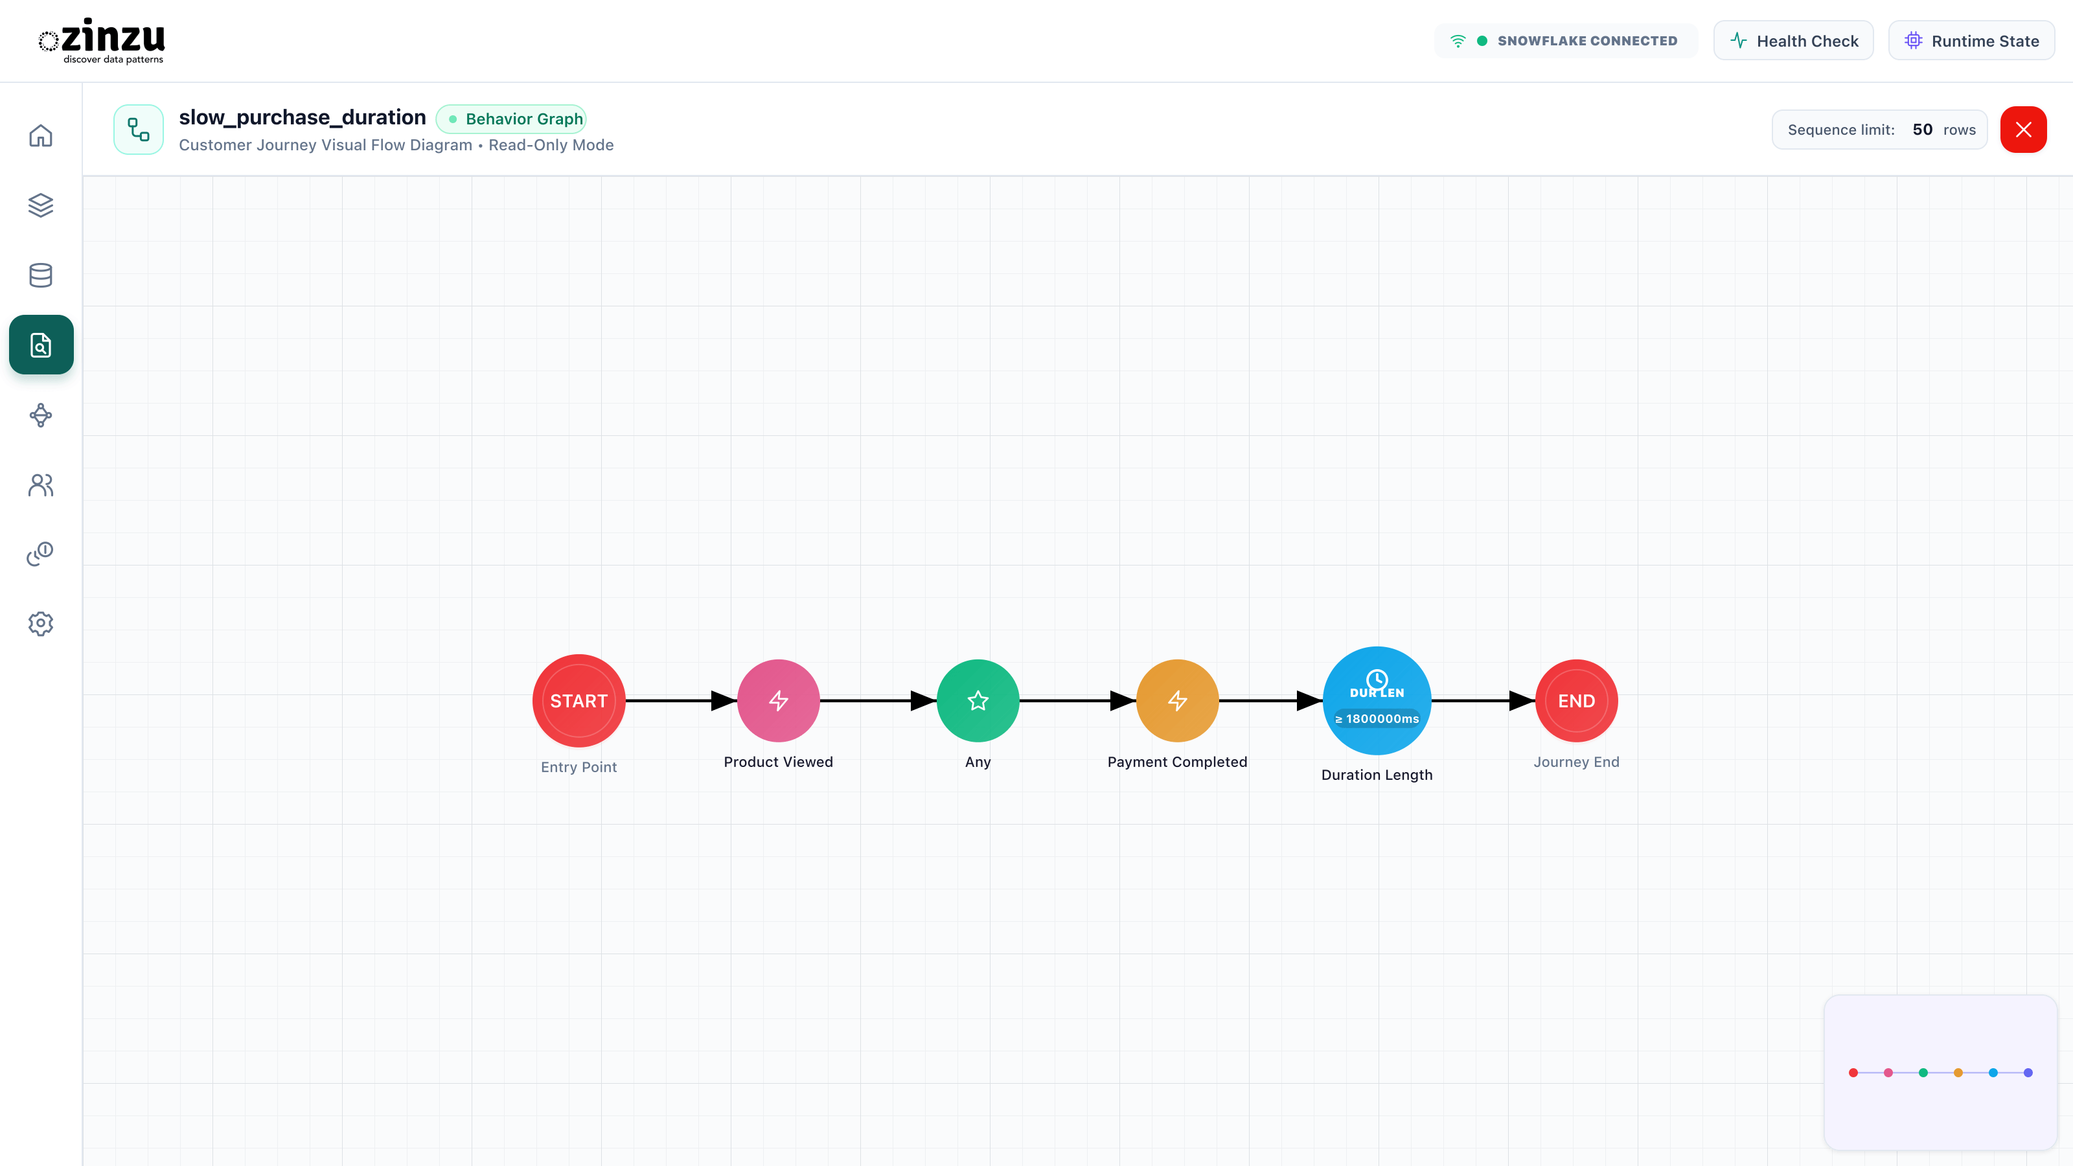Click the Product Viewed label
Screen dimensions: 2073x1166
pyautogui.click(x=778, y=762)
